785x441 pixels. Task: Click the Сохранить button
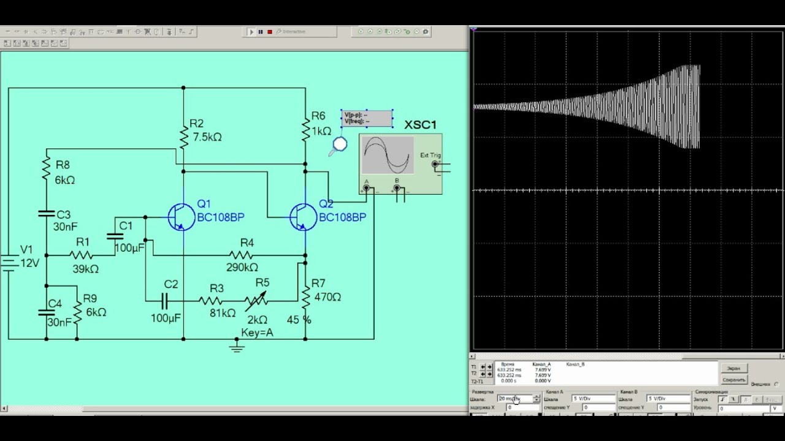[733, 380]
